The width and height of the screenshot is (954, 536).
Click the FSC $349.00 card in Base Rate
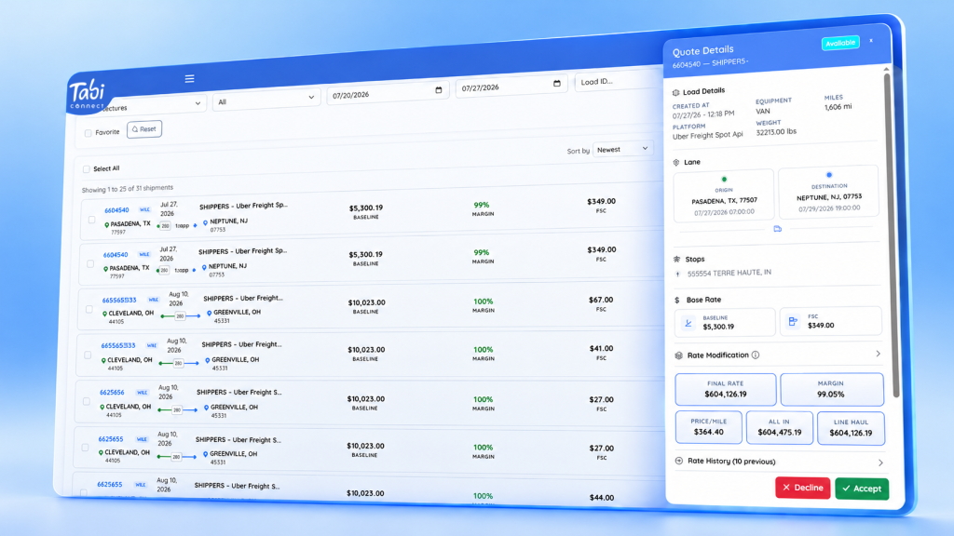click(x=830, y=321)
